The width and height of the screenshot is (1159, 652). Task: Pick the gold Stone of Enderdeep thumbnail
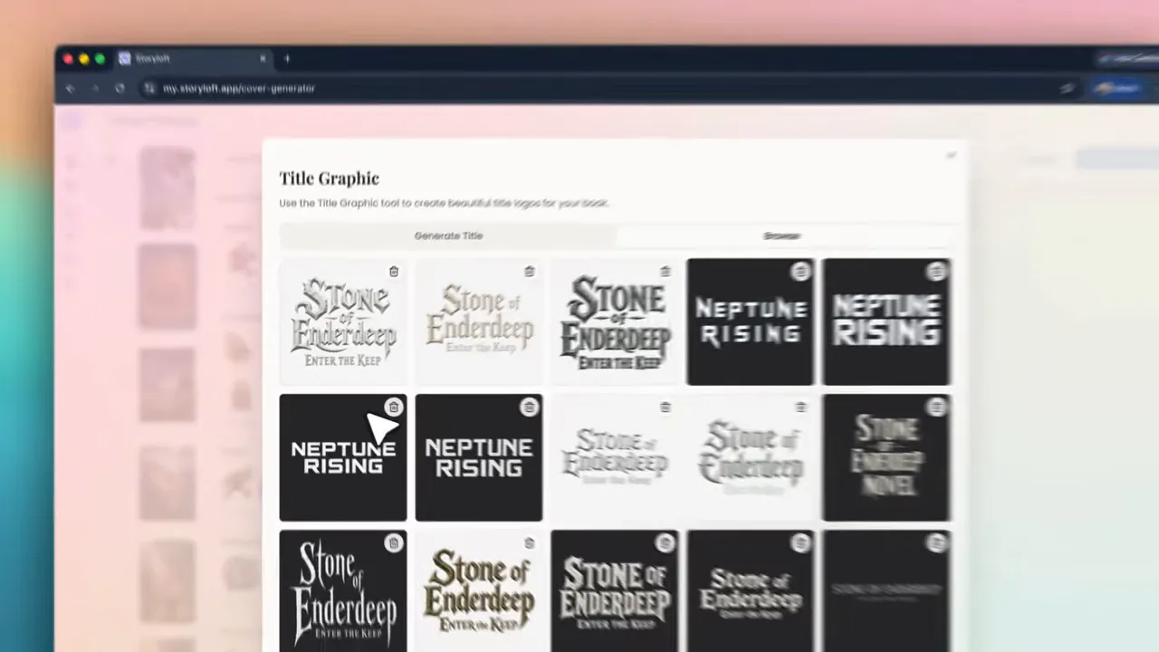coord(479,590)
